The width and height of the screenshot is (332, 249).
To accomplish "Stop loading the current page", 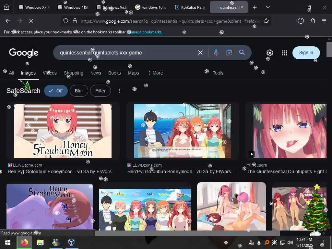I will 31,21.
